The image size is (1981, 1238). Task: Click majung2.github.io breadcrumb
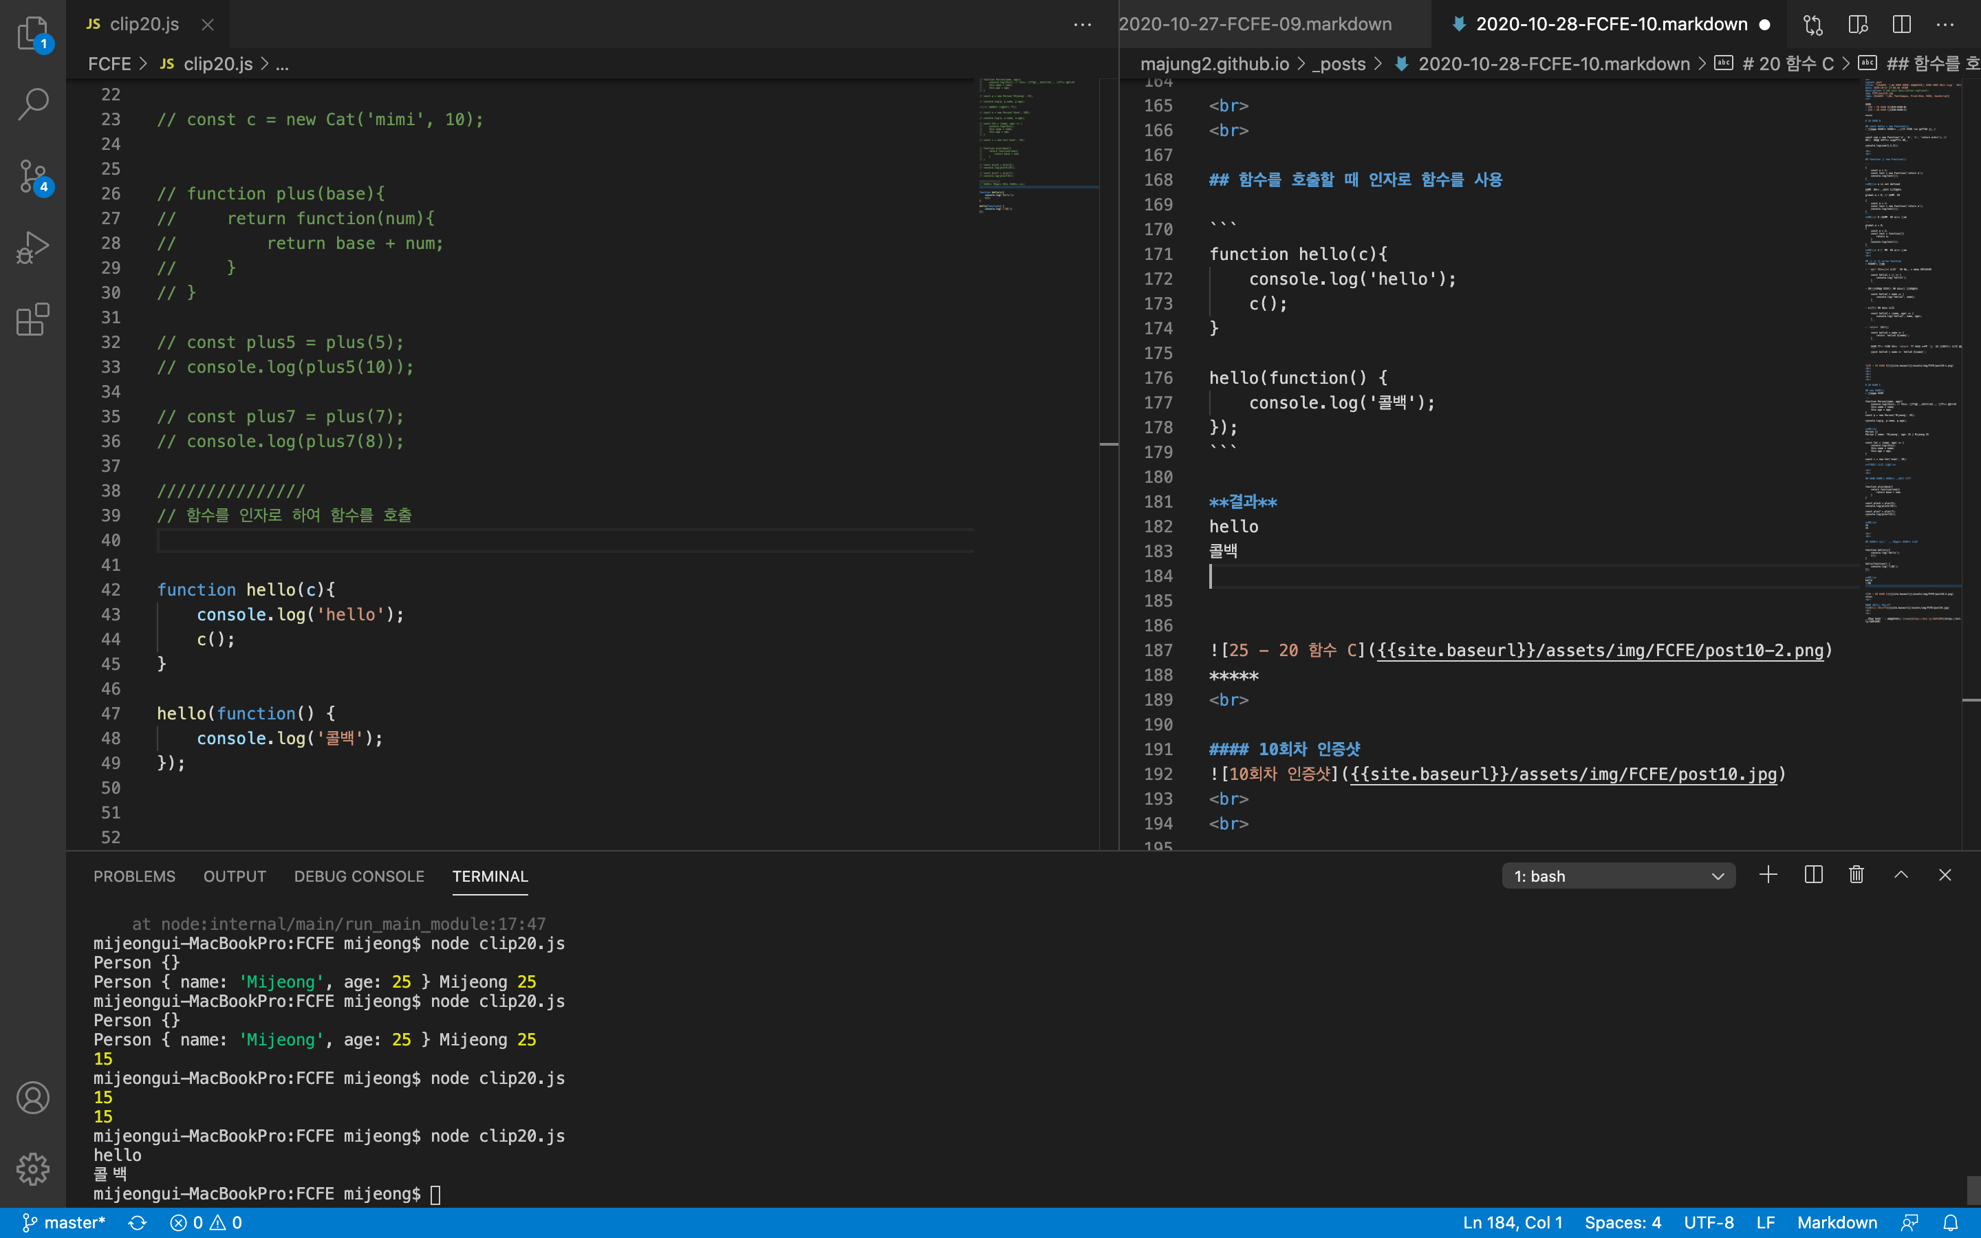click(1215, 64)
